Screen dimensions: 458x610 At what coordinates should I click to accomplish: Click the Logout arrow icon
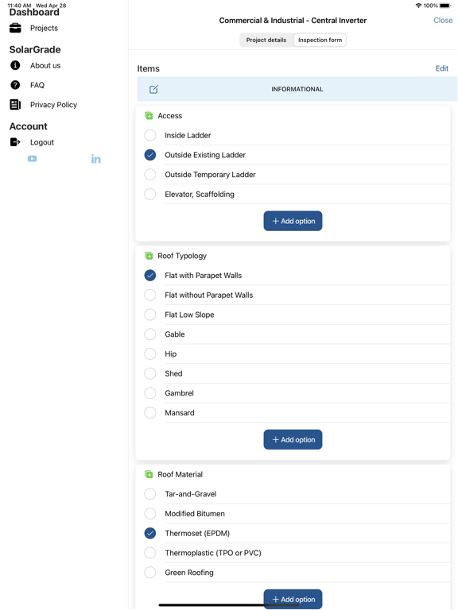15,142
